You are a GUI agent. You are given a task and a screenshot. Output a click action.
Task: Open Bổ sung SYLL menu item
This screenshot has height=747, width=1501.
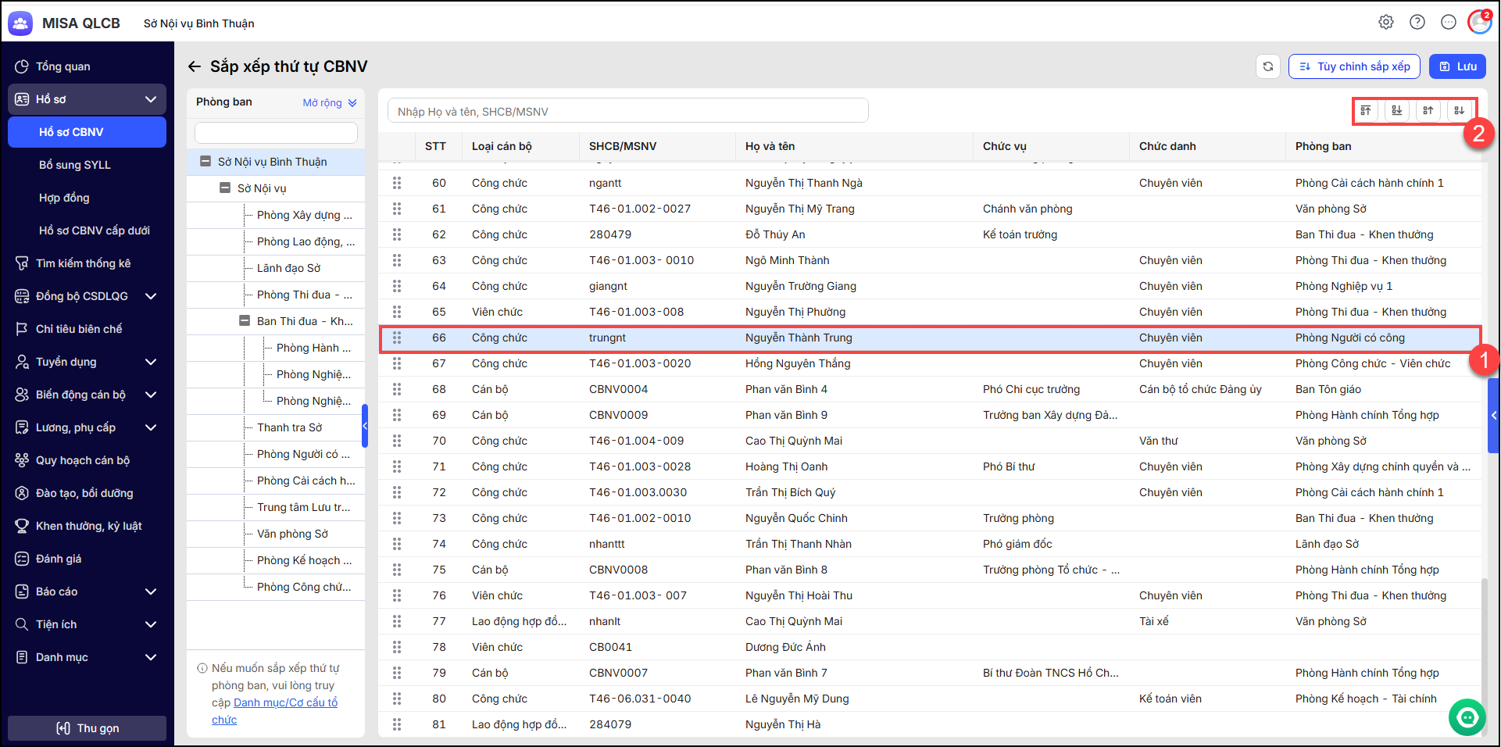click(75, 165)
